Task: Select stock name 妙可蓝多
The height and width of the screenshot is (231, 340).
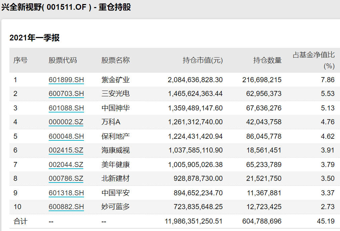Action: (x=115, y=207)
